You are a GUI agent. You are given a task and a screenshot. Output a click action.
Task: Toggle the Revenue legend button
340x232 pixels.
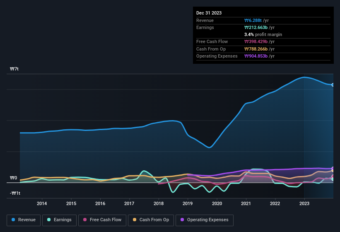coord(24,220)
